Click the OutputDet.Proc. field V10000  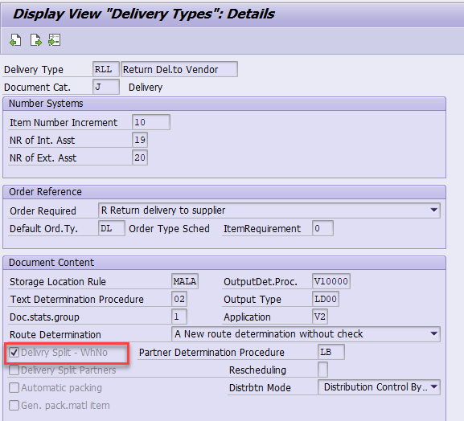[x=331, y=281]
